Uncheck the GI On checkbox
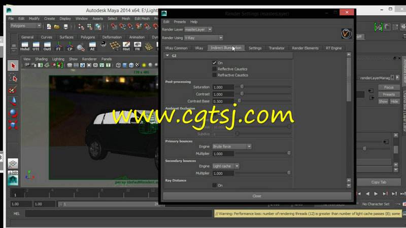406x228 pixels. 214,63
